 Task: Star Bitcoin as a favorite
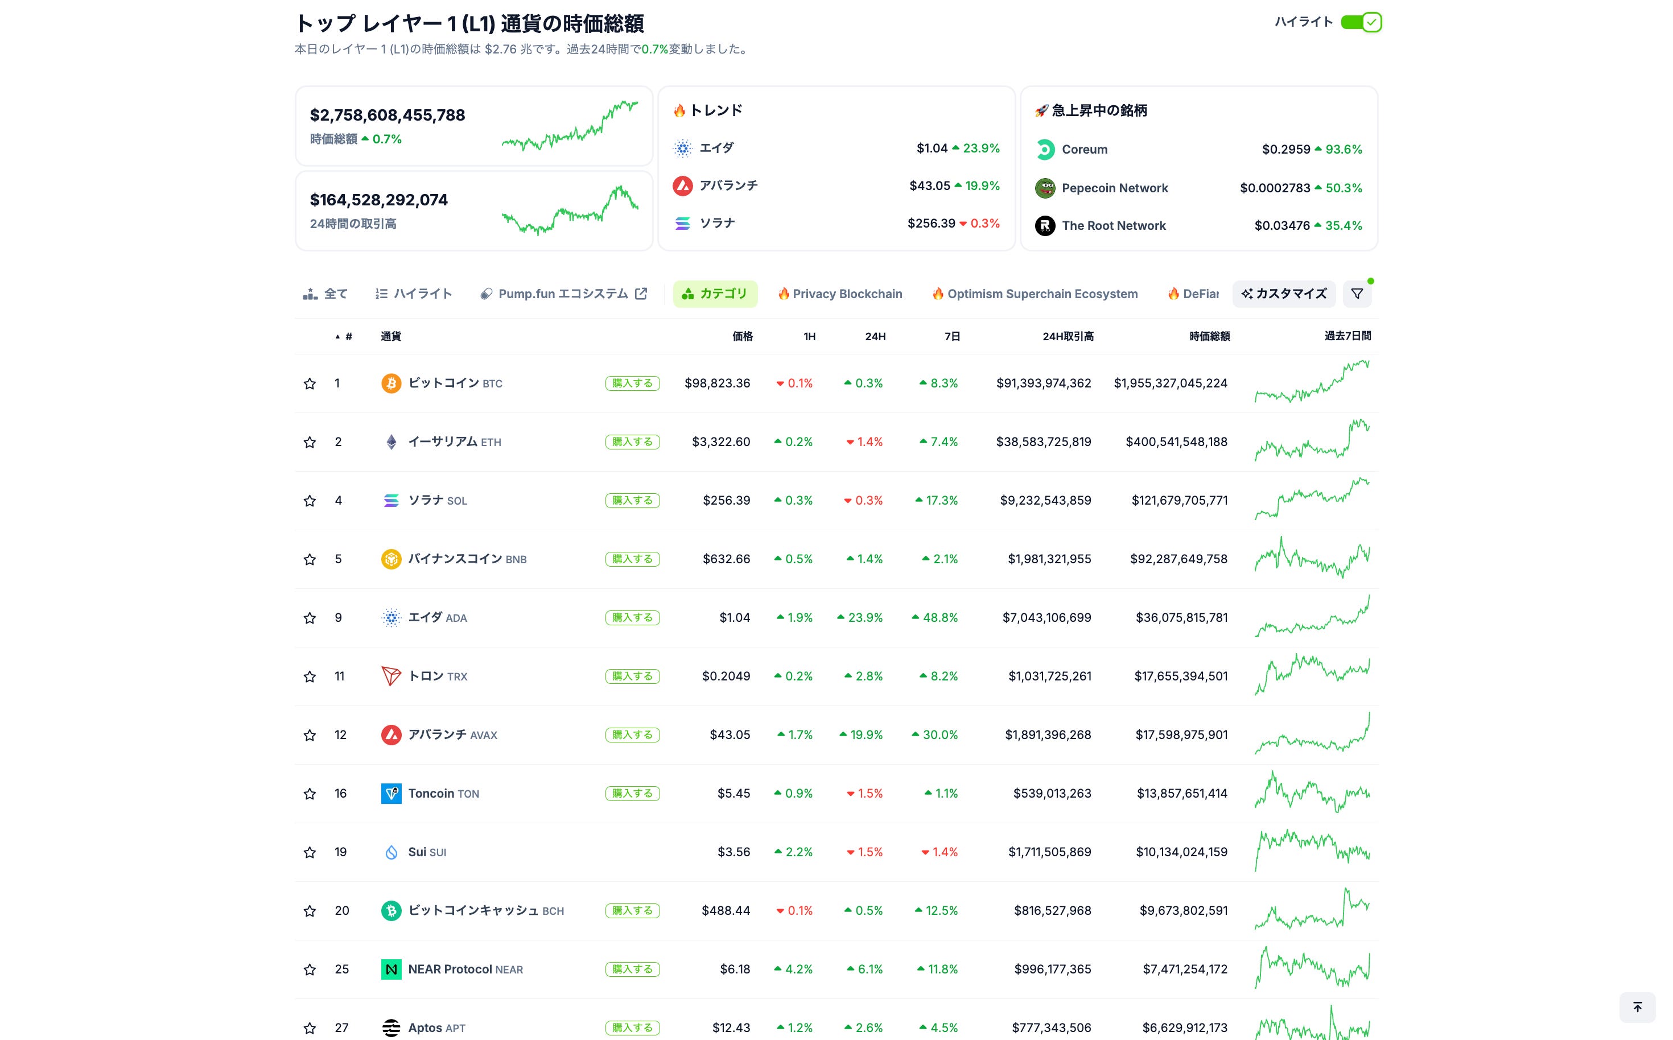(310, 384)
